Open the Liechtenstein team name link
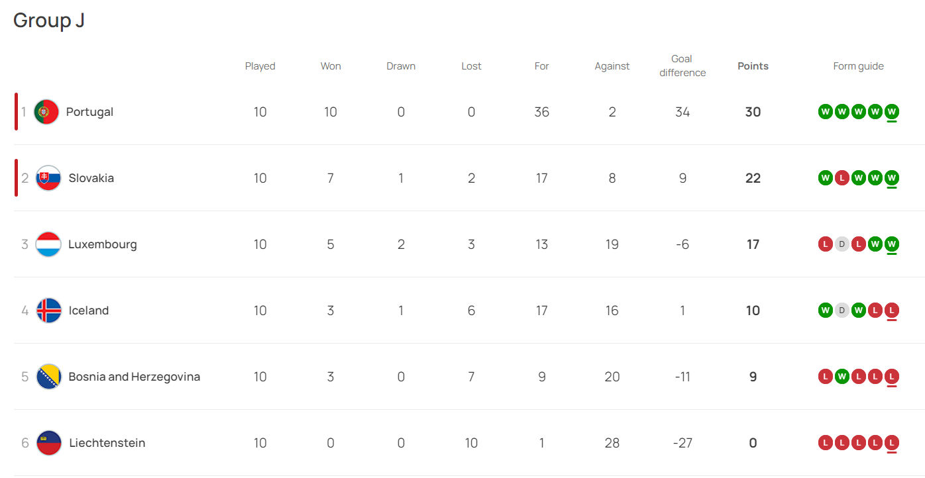925x478 pixels. pyautogui.click(x=107, y=443)
